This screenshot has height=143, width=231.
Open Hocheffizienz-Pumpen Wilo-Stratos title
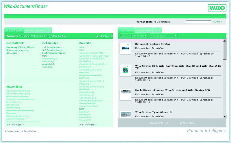click(x=172, y=90)
